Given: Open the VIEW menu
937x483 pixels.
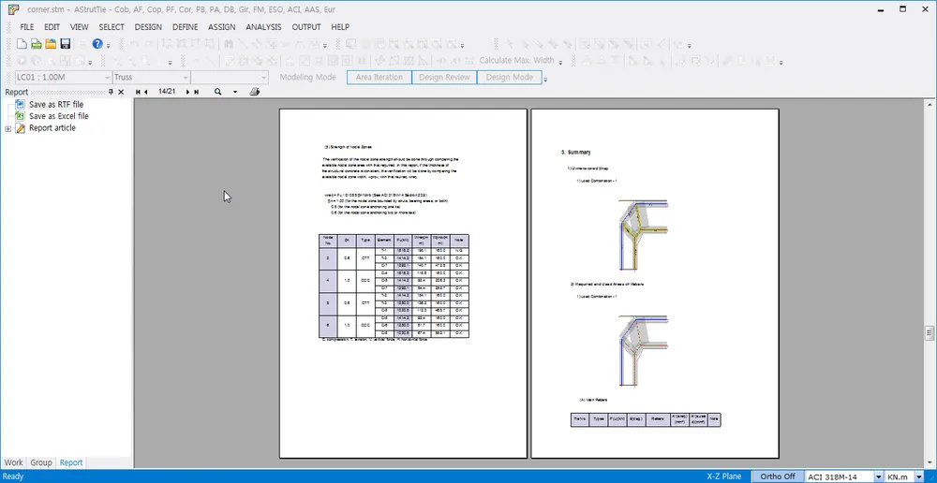Looking at the screenshot, I should click(79, 27).
